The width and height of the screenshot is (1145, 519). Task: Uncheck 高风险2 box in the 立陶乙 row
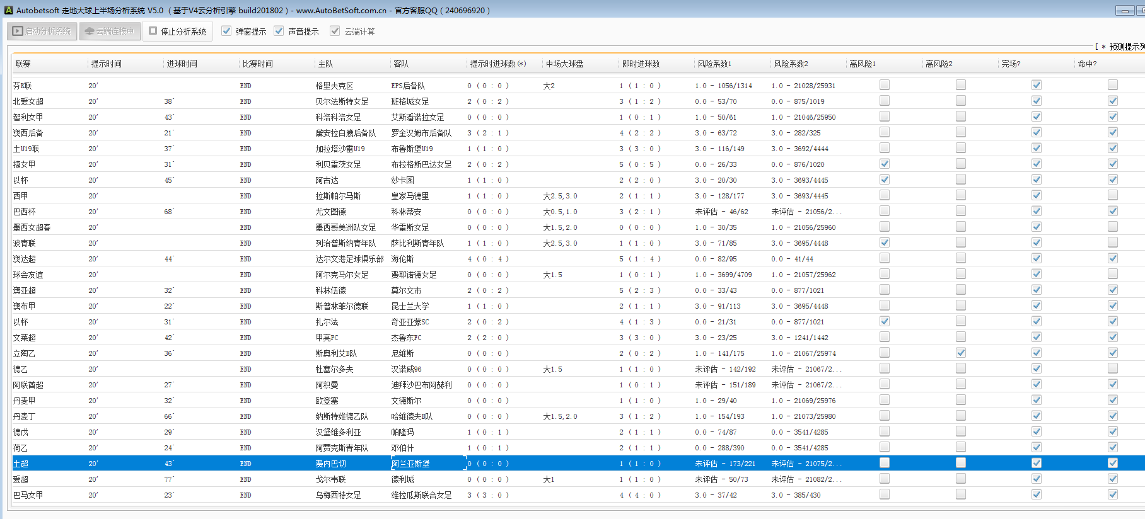click(960, 353)
